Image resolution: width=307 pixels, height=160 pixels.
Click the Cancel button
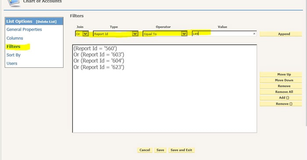[145, 150]
